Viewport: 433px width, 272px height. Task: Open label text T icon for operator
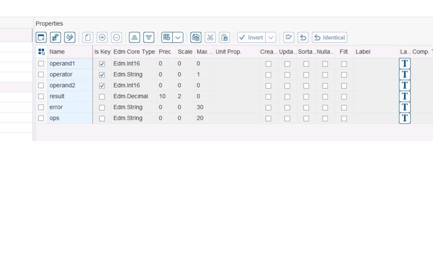tap(405, 74)
